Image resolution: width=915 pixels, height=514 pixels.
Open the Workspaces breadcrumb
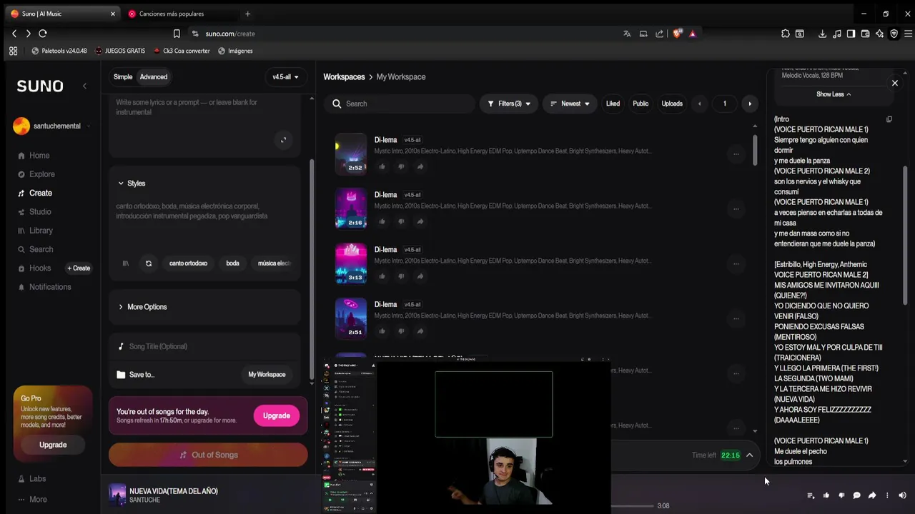click(344, 77)
